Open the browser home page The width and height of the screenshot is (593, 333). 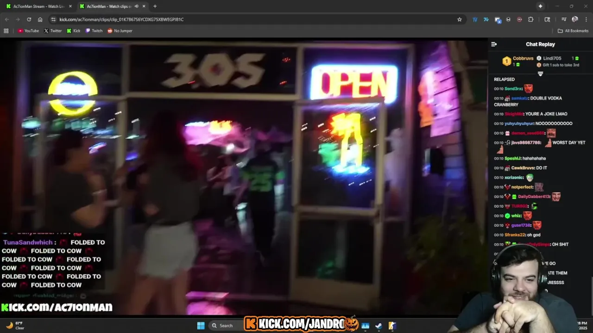40,19
